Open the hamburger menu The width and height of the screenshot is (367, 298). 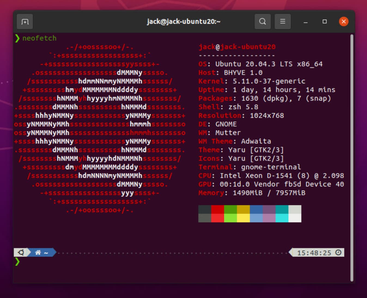tap(283, 21)
